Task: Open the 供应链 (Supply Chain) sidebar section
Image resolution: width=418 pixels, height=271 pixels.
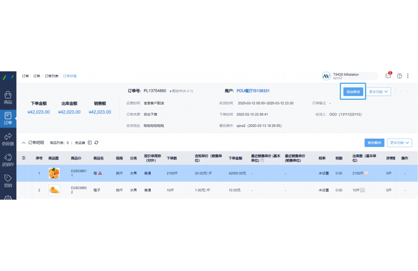Action: 8,138
